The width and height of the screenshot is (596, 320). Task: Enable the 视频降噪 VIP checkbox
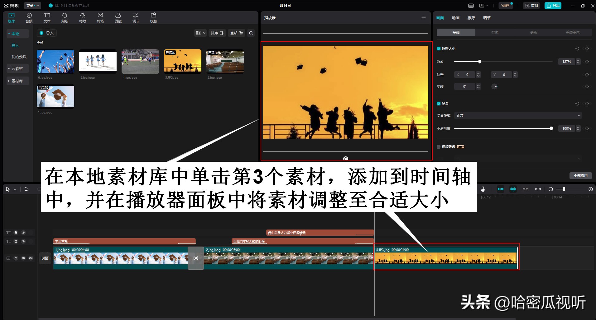[x=438, y=146]
